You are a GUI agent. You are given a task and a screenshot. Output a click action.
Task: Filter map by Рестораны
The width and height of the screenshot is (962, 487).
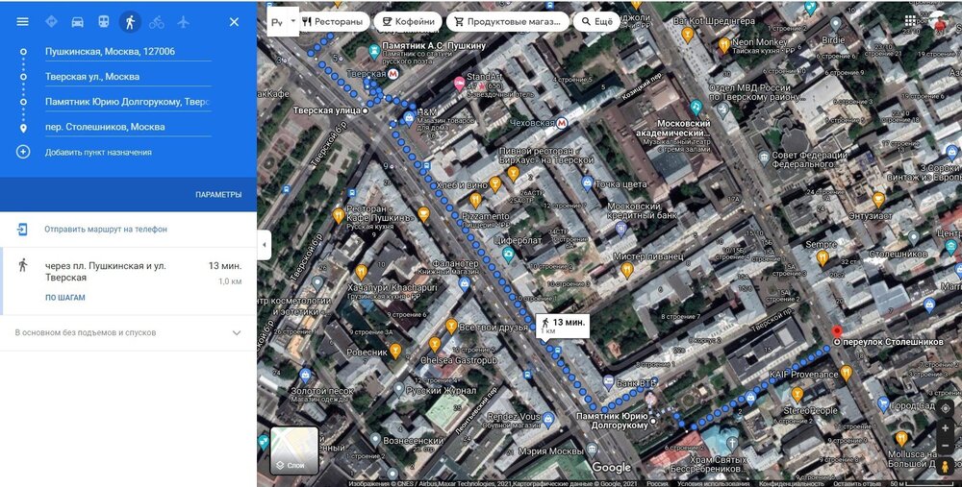(333, 21)
